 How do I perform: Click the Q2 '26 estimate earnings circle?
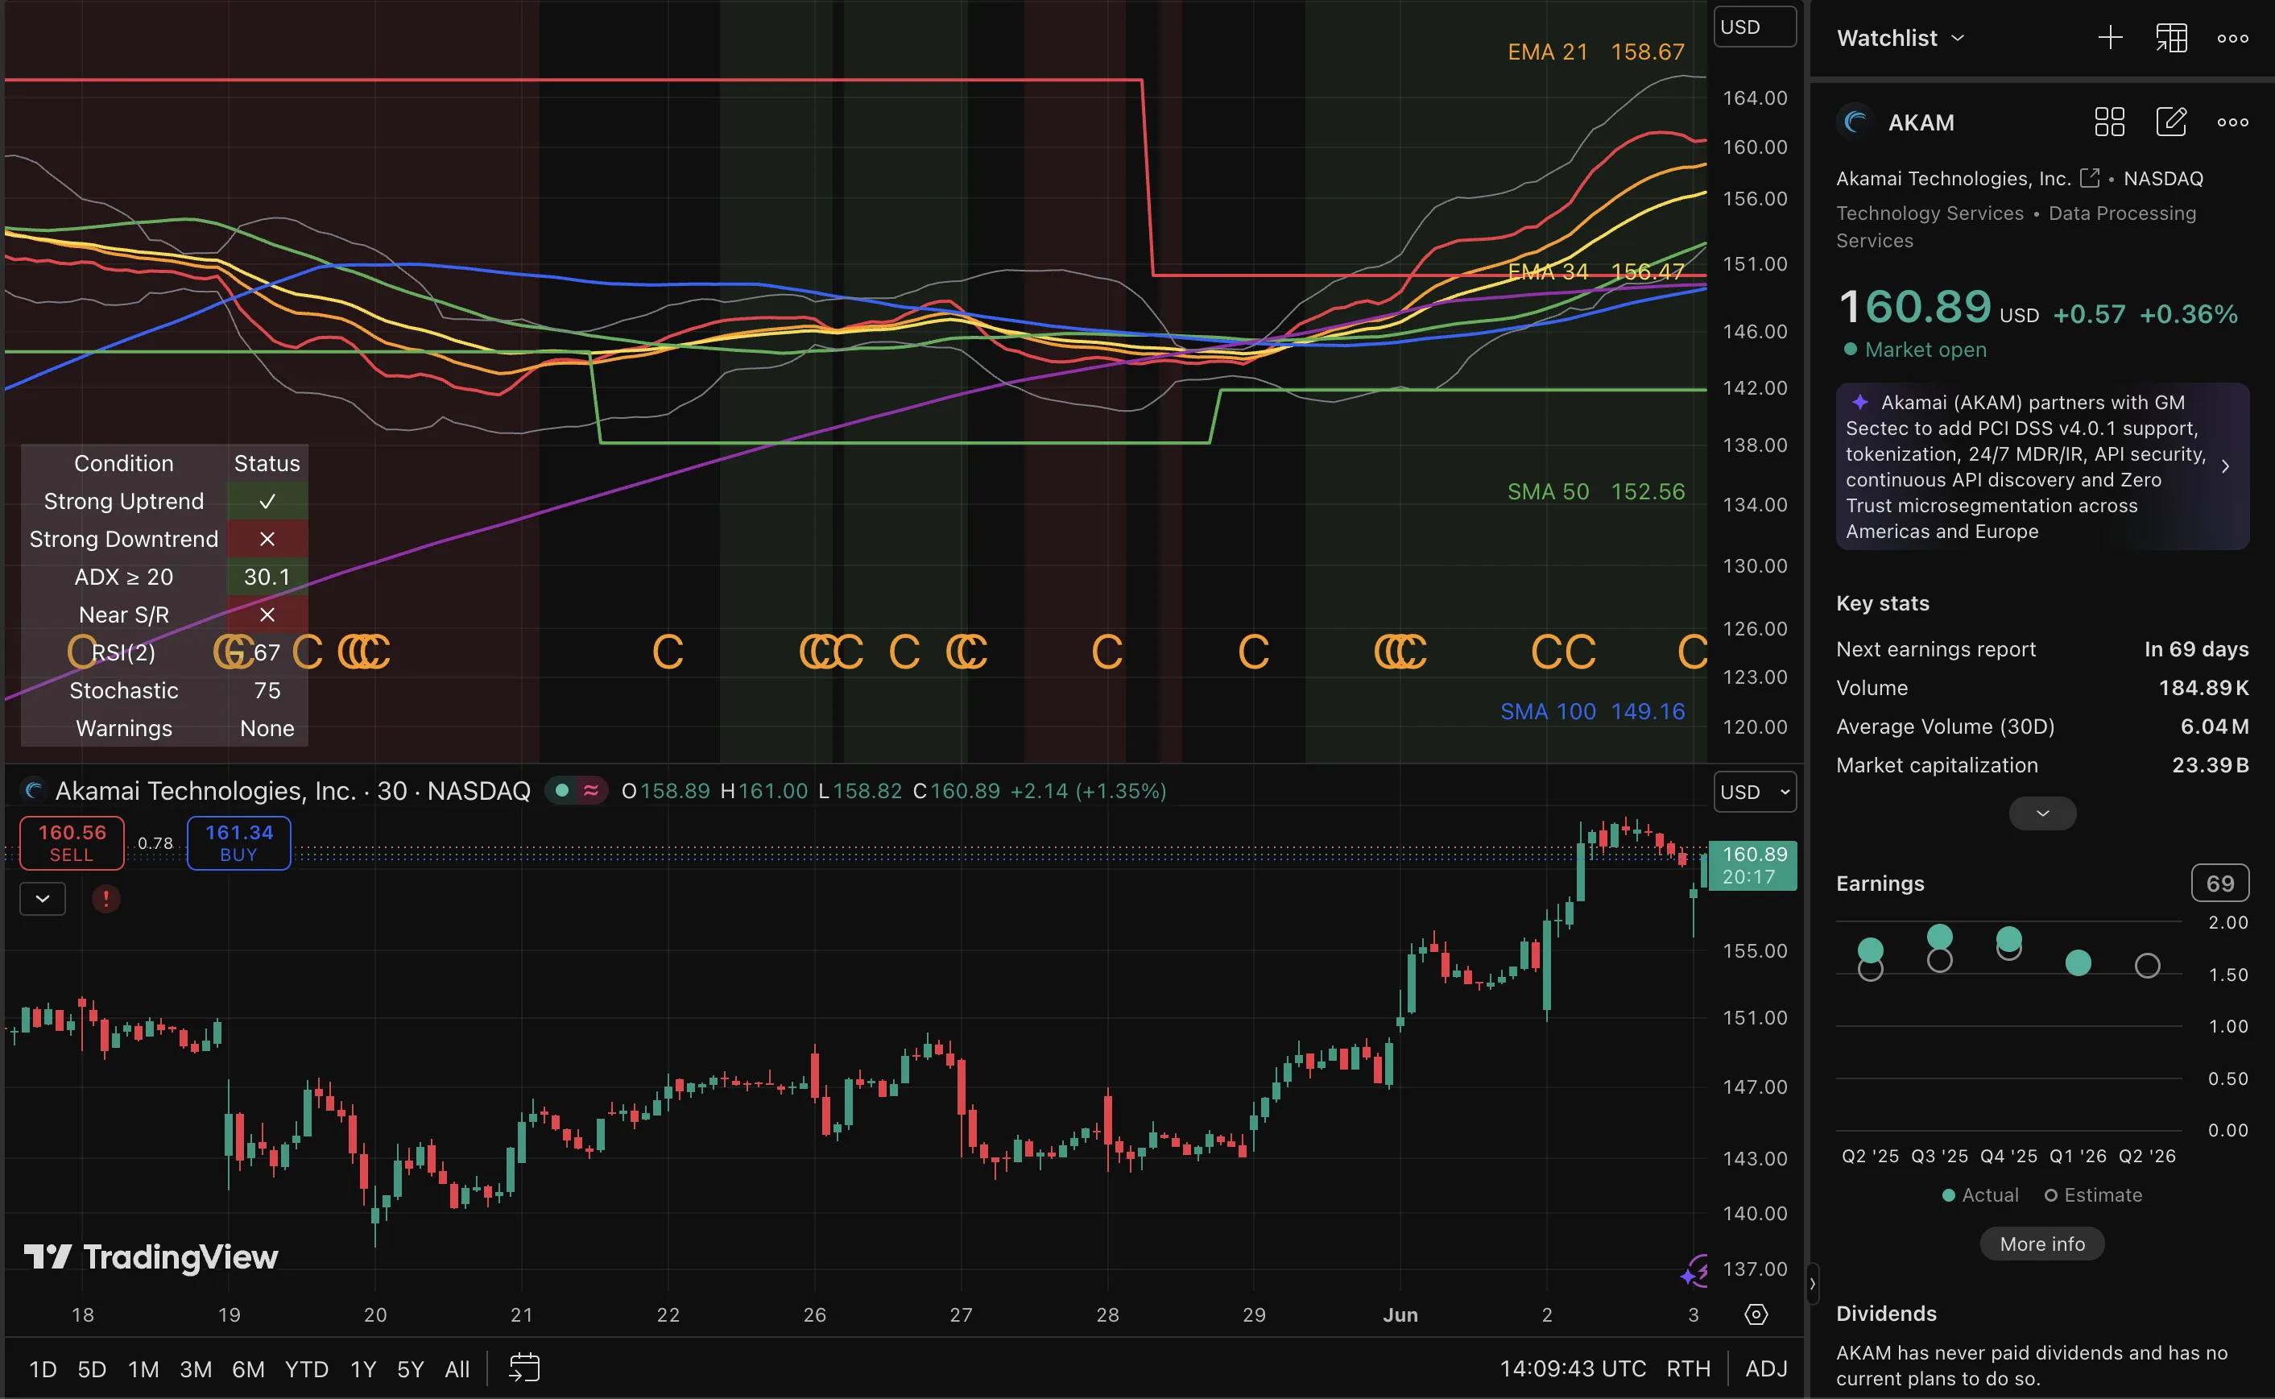pos(2147,966)
